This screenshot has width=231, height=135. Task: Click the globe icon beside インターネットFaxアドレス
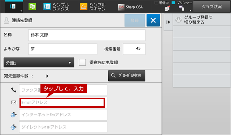tap(14, 115)
